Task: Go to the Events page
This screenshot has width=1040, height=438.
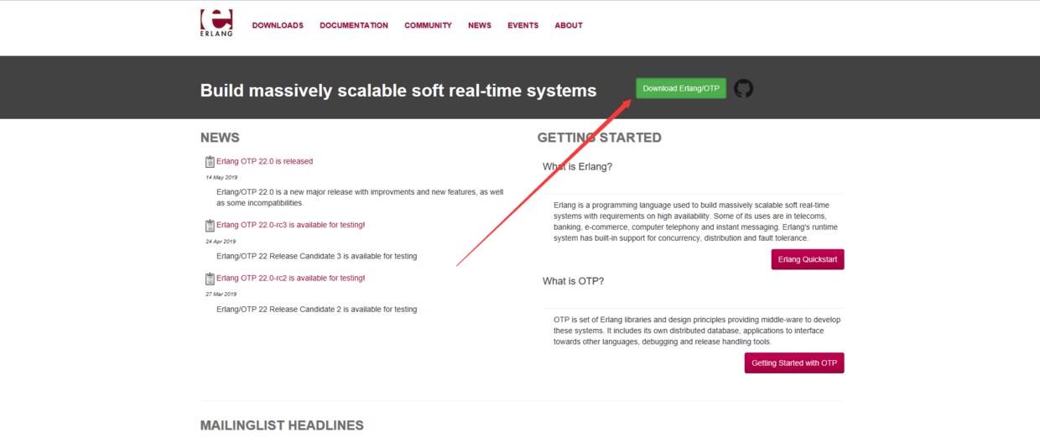Action: [x=523, y=25]
